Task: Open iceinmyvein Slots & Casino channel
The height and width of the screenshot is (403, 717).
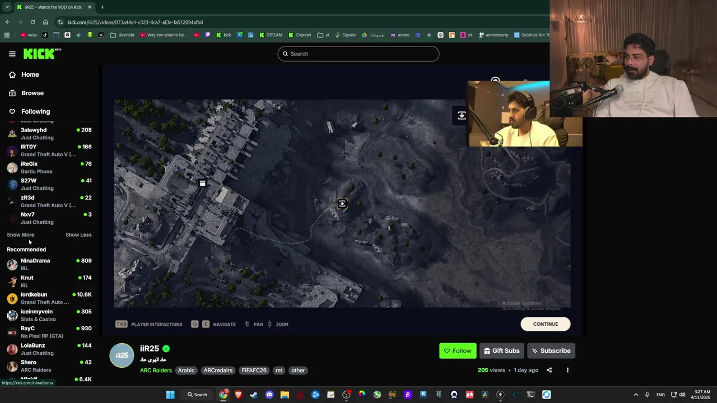Action: coord(49,315)
